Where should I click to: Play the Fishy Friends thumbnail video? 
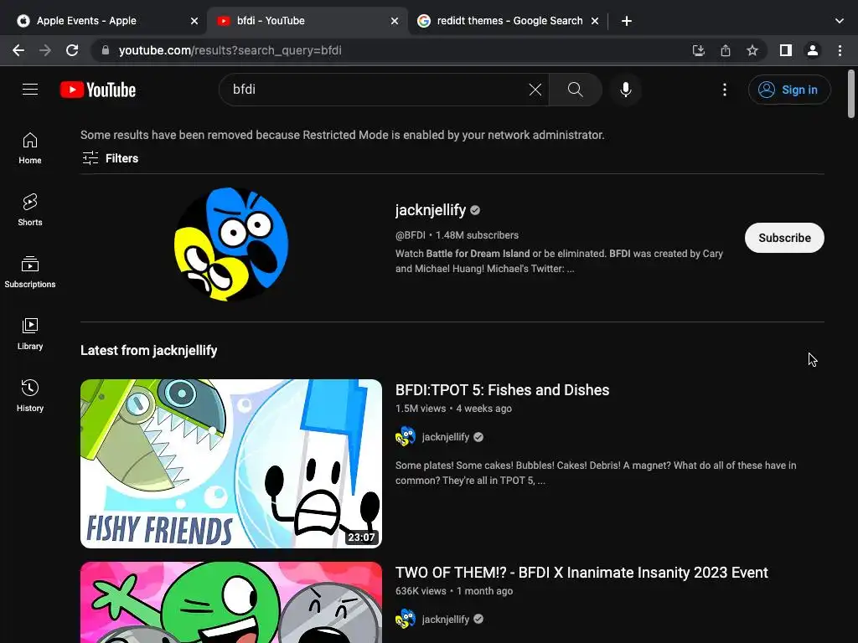pos(231,464)
